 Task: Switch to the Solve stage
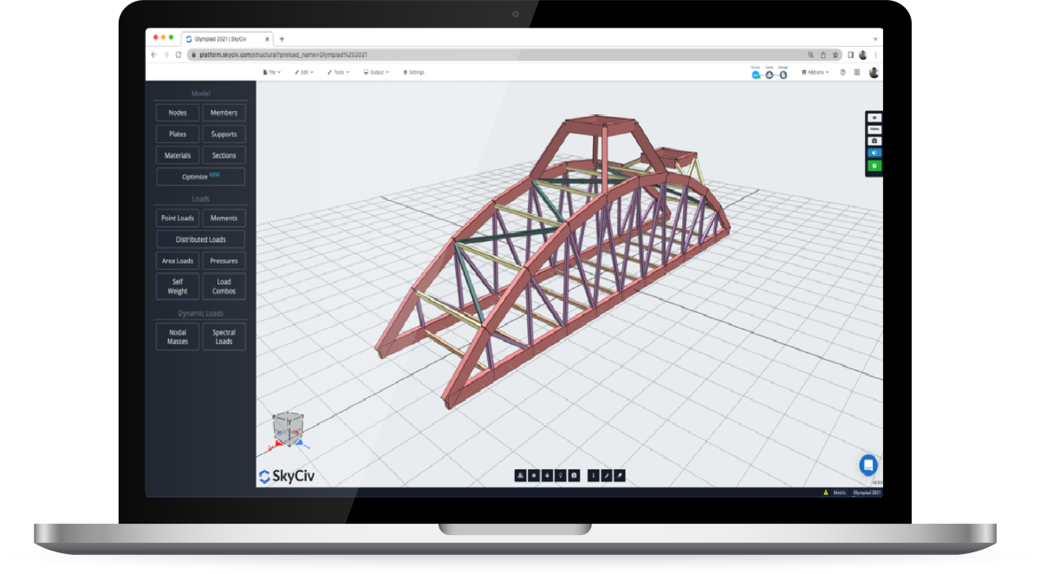pos(770,73)
